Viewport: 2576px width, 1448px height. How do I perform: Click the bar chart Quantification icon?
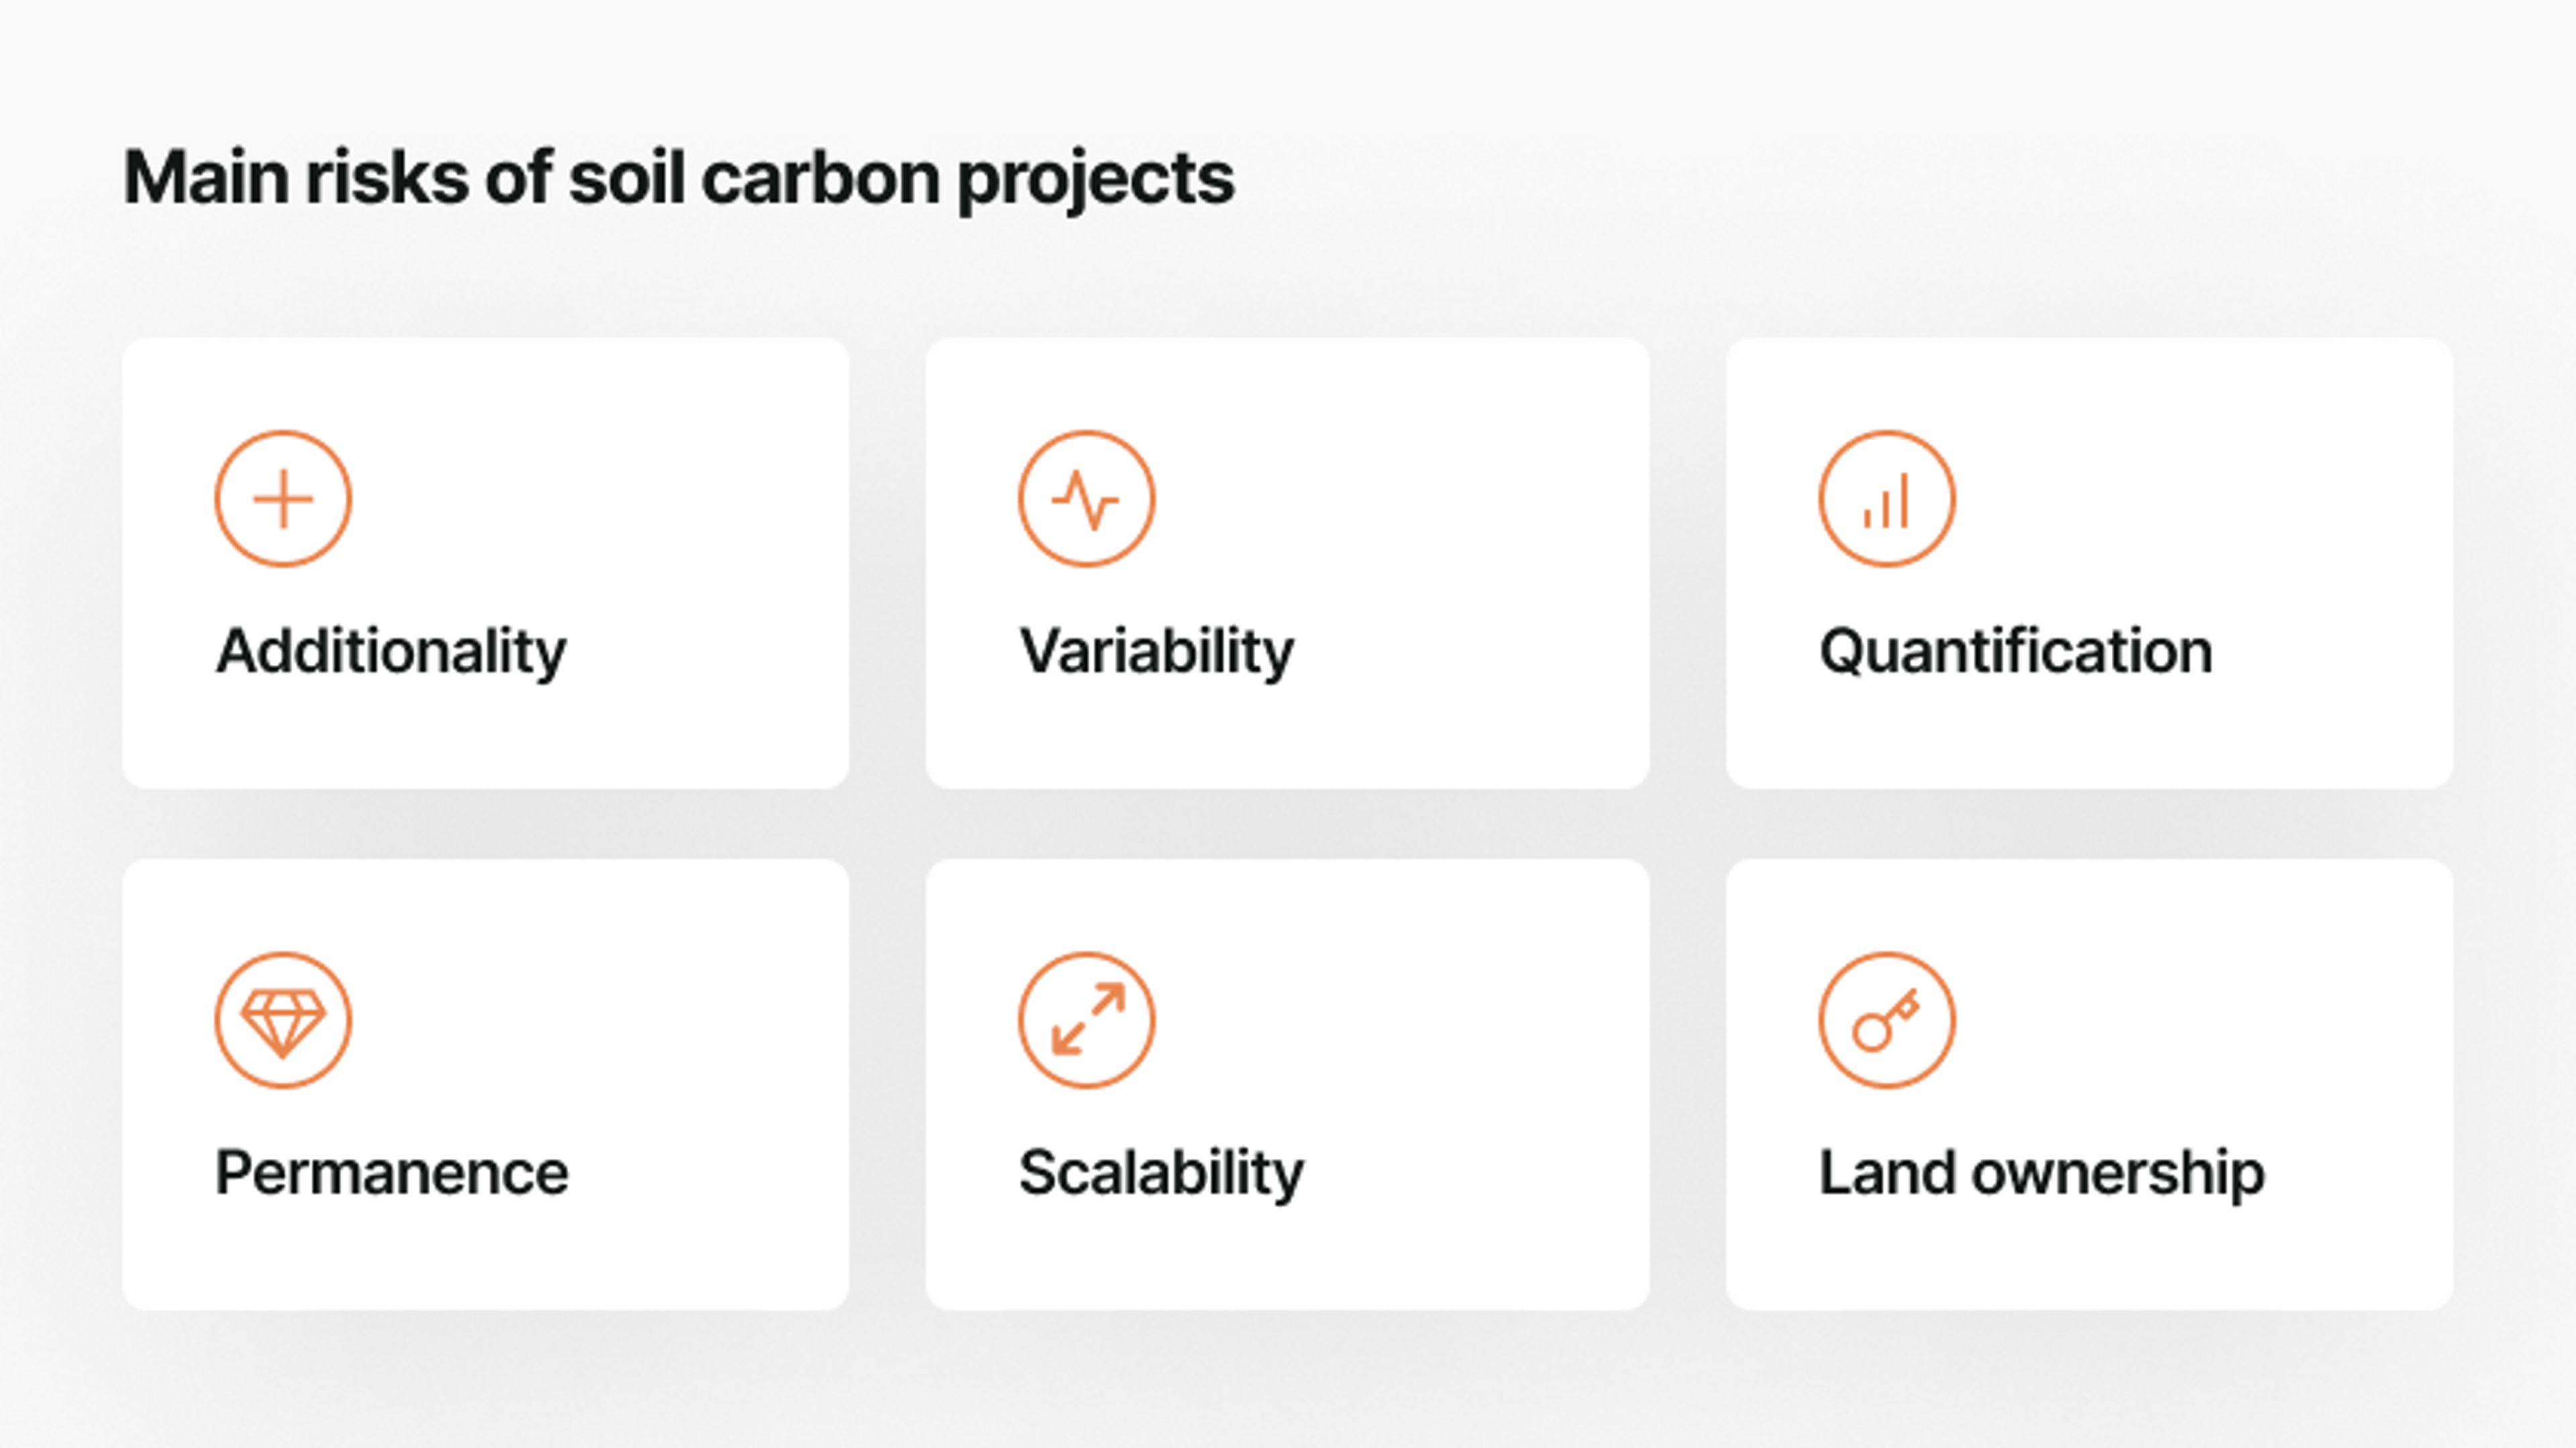[x=1886, y=499]
